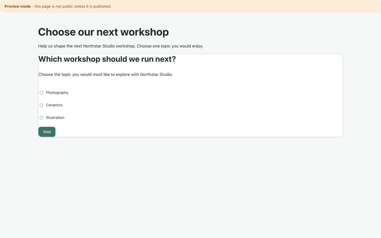Click the 'Help us shape the next Northstar Studio workshop' text

(121, 46)
